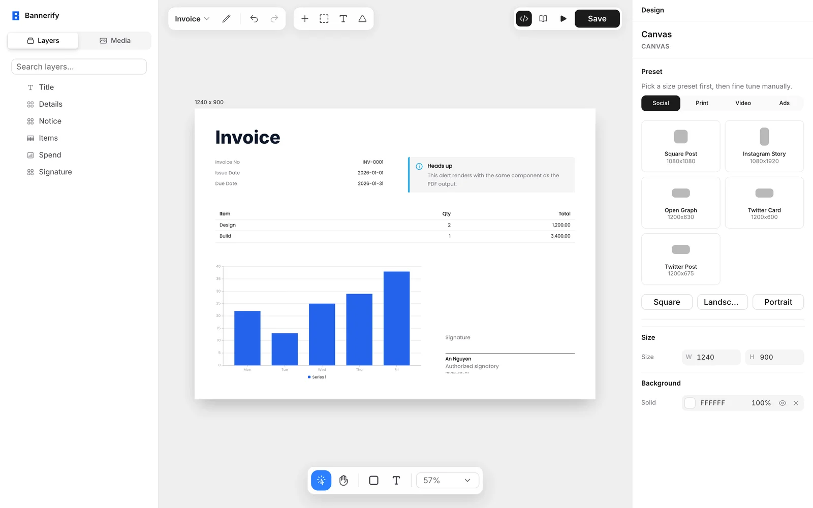Click the Landscape orientation button
The width and height of the screenshot is (813, 508).
(x=722, y=302)
